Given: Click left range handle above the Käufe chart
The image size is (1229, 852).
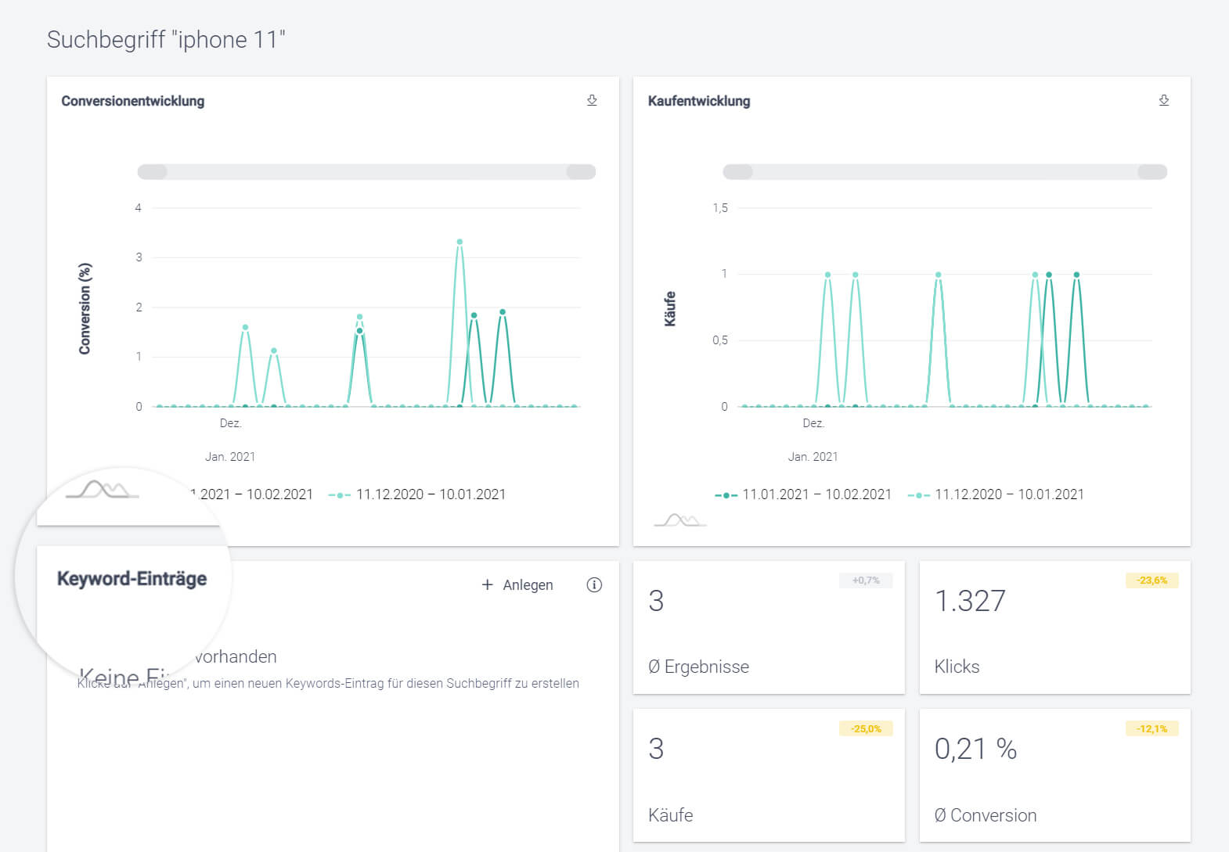Looking at the screenshot, I should click(x=737, y=172).
